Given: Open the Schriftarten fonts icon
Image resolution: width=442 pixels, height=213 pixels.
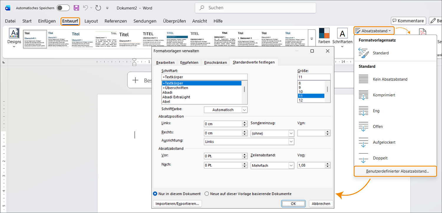Looking at the screenshot, I should (x=342, y=33).
